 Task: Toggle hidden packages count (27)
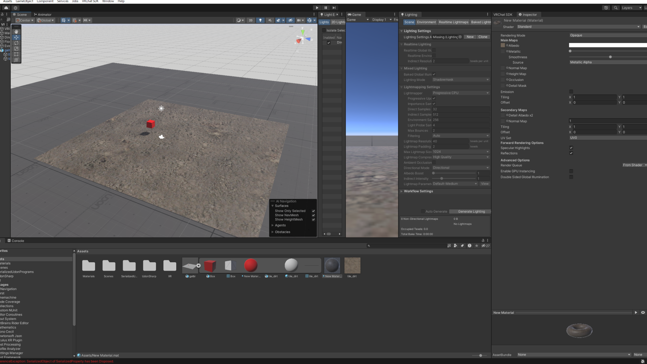coord(486,246)
